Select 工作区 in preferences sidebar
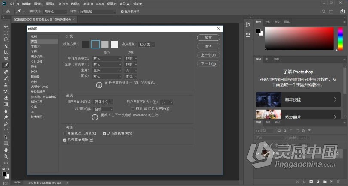Viewport: 348px width, 186px height. tap(35, 47)
